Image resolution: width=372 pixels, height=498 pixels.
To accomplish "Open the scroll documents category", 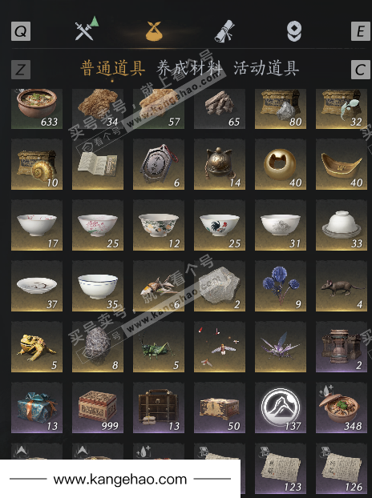I will (x=224, y=30).
